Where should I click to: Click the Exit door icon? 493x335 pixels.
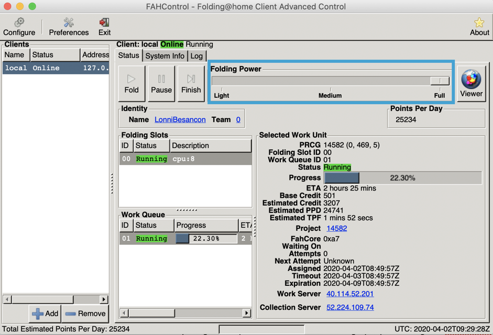(104, 23)
